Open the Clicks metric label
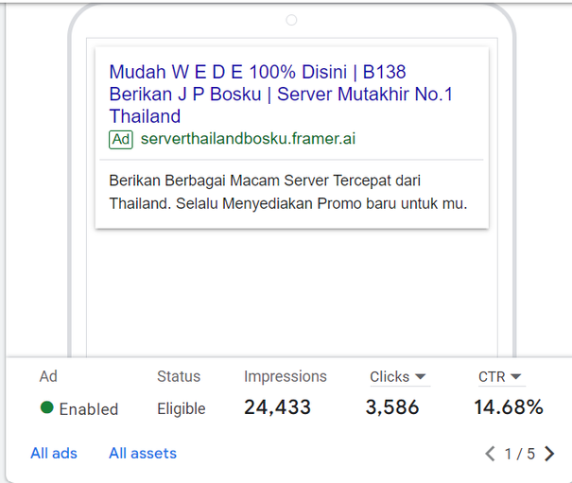Screen dimensions: 572x483 [x=390, y=377]
